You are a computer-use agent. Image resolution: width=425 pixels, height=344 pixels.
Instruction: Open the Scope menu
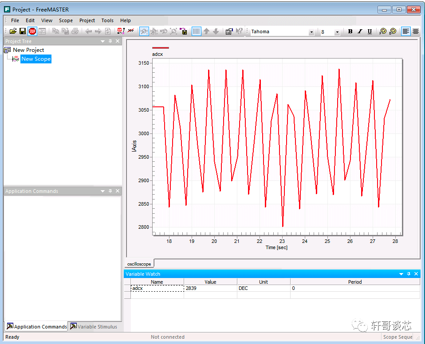click(x=66, y=20)
